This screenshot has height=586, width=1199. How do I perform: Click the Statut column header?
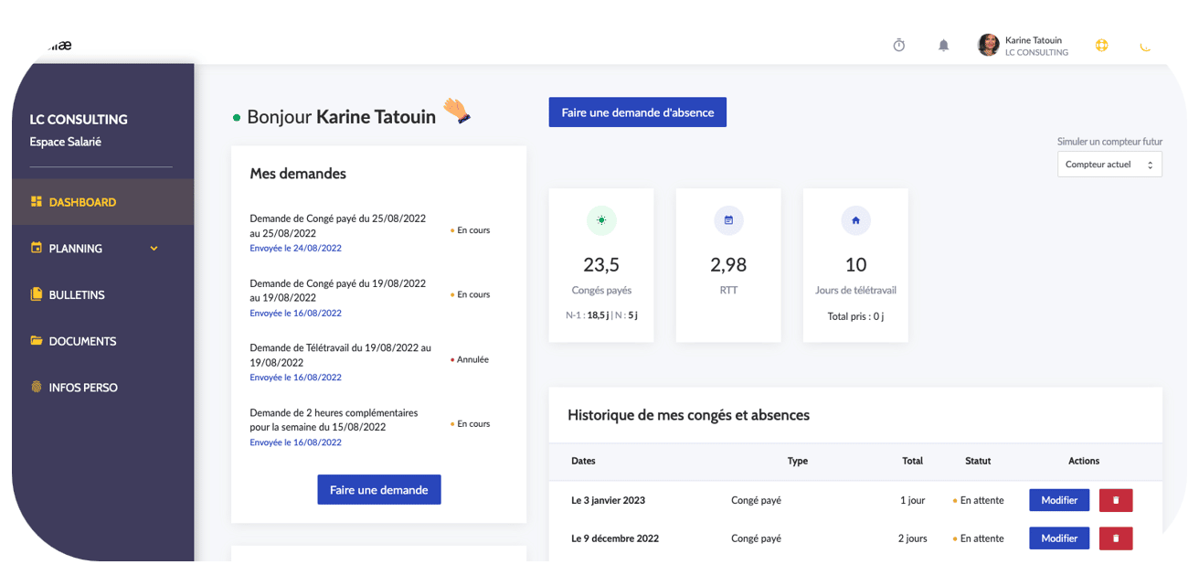pos(978,461)
